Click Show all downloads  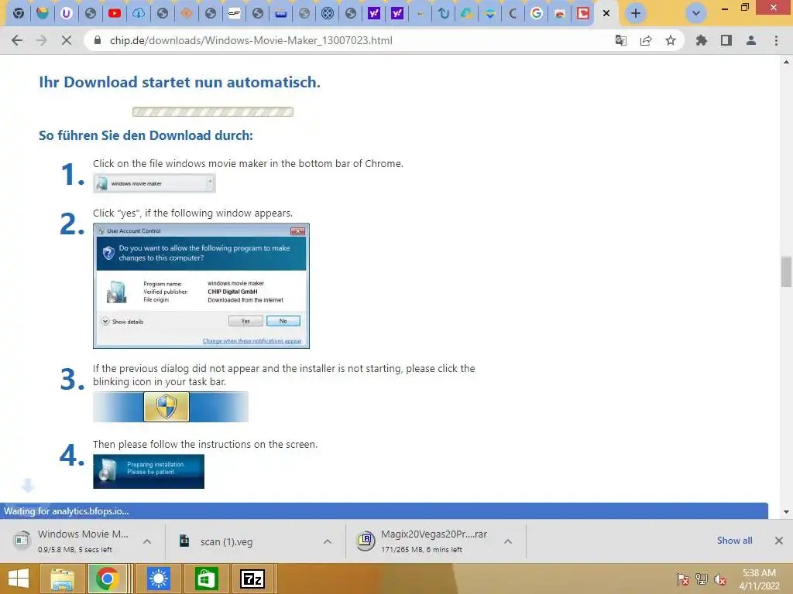click(x=734, y=541)
